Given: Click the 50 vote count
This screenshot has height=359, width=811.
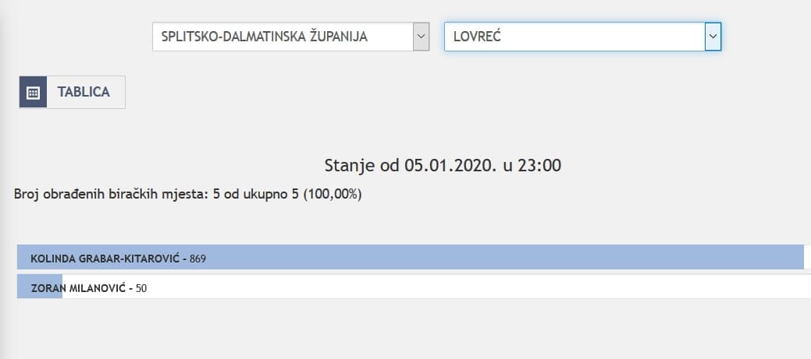Looking at the screenshot, I should click(141, 287).
